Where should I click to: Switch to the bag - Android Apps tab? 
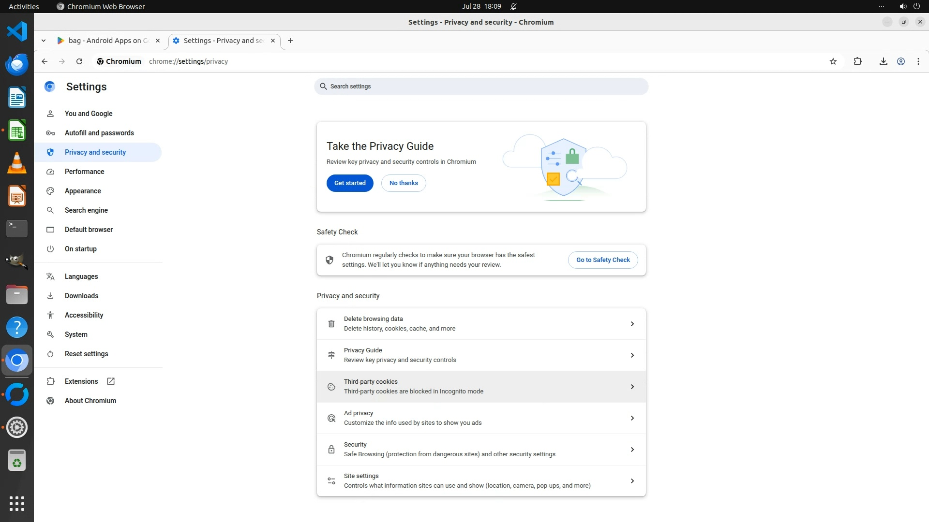tap(108, 41)
